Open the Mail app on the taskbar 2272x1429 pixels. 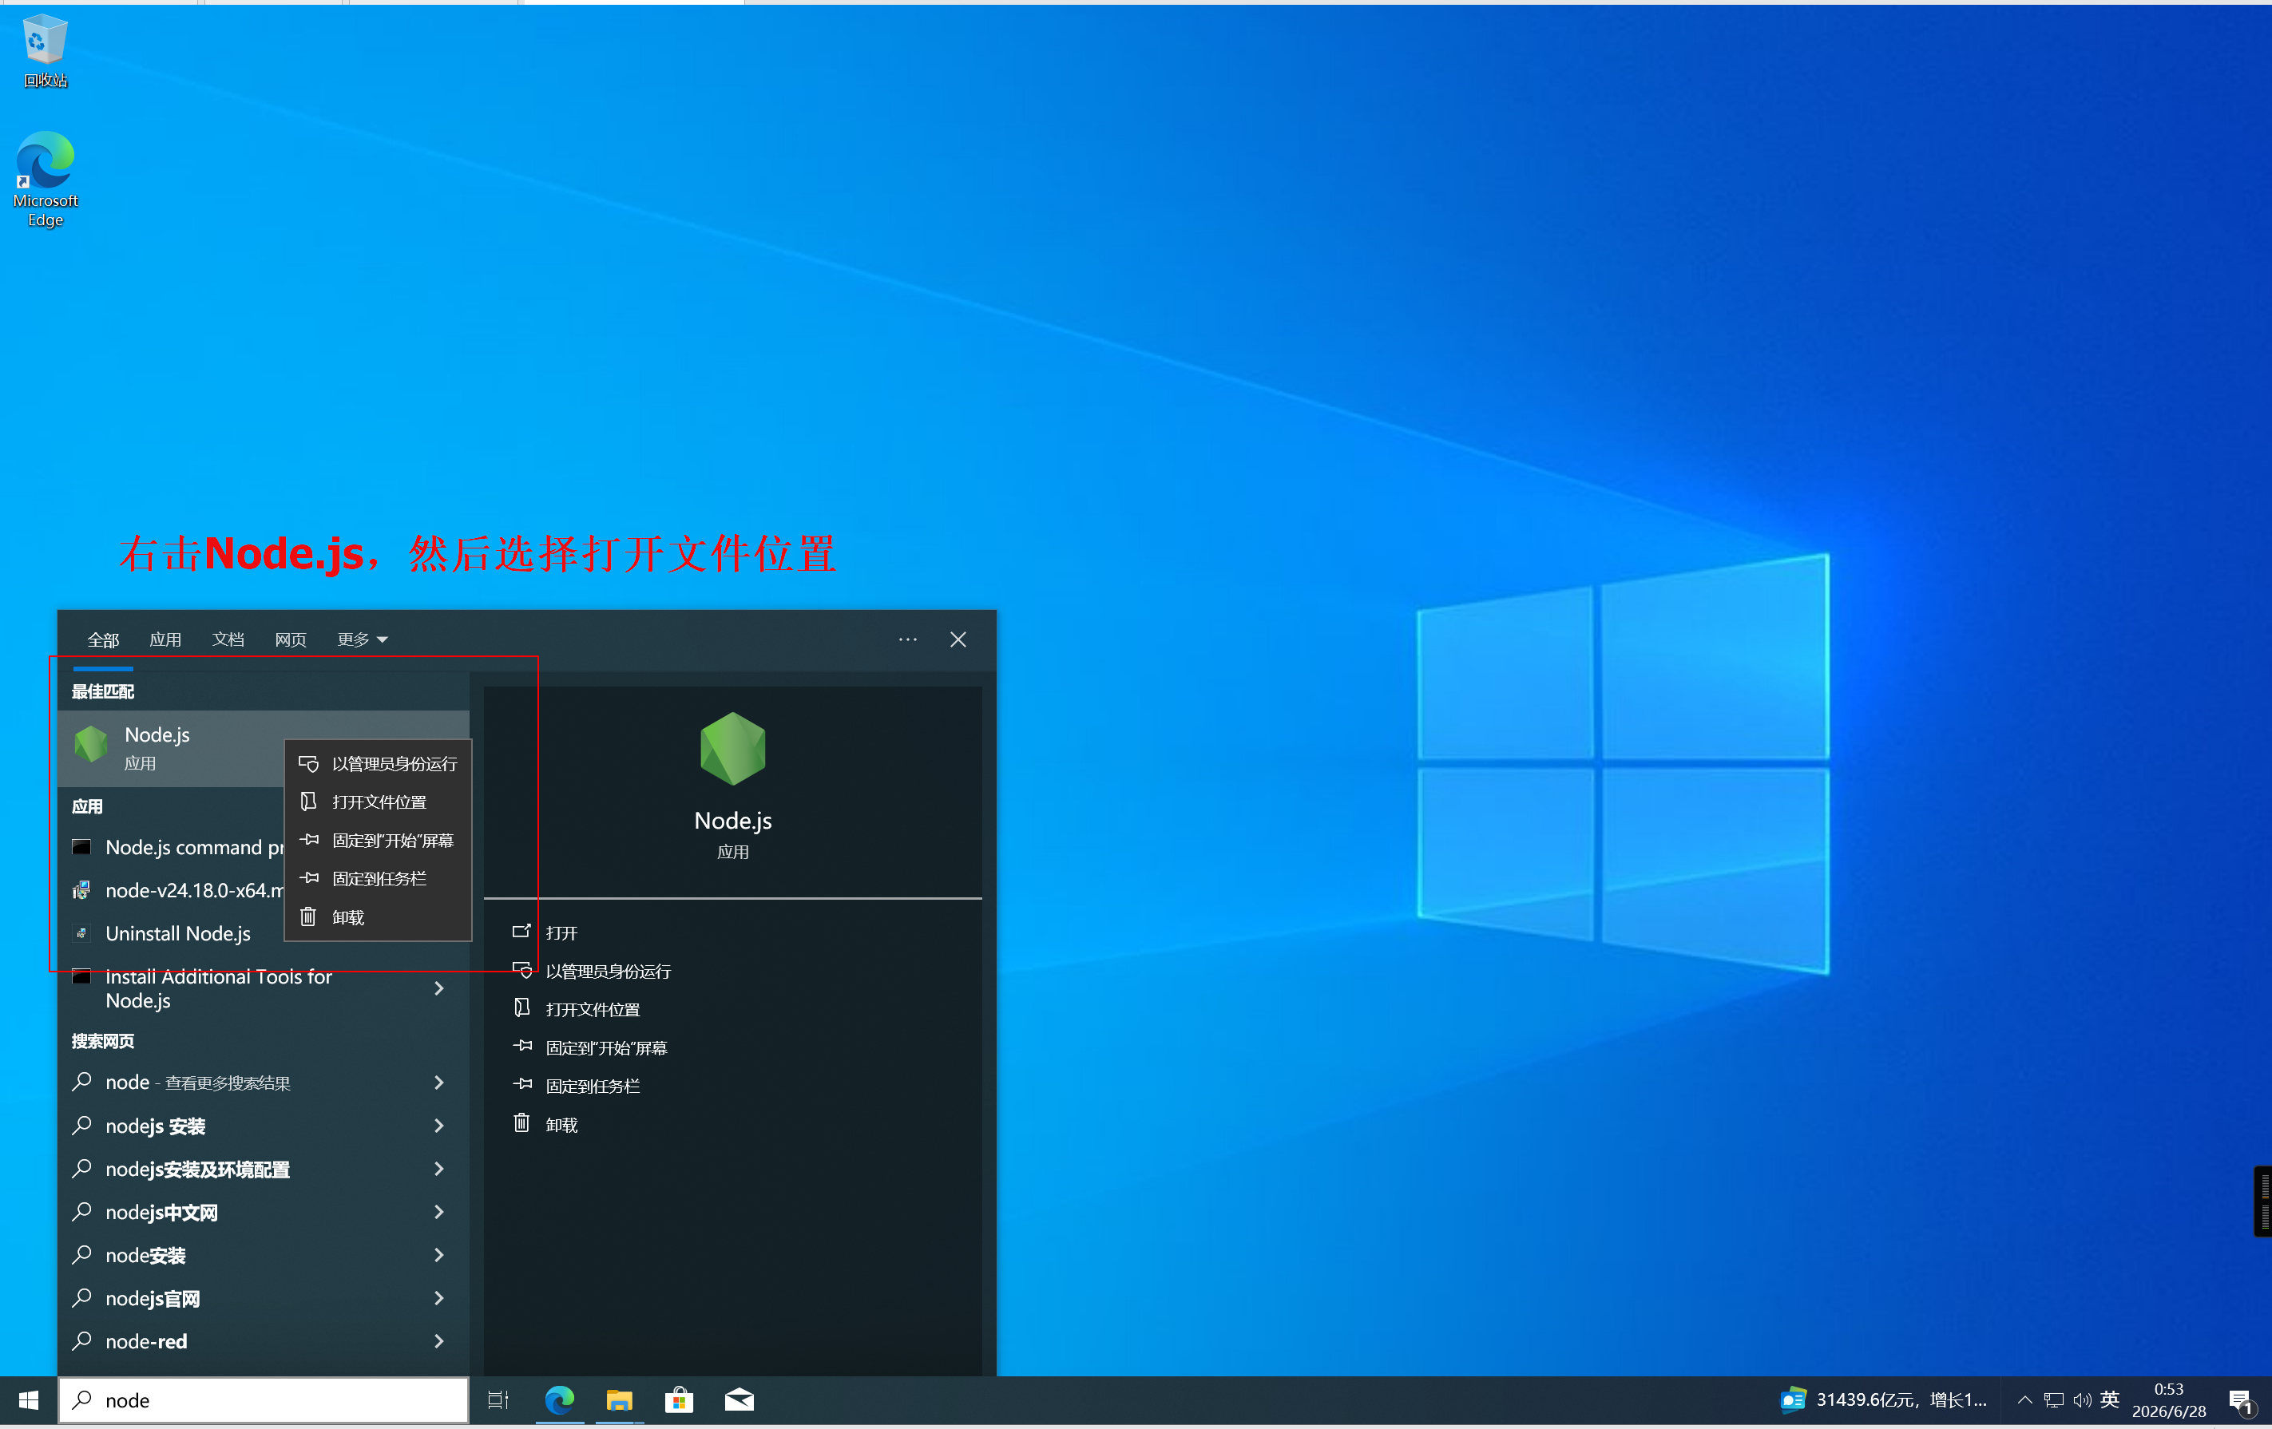coord(739,1399)
